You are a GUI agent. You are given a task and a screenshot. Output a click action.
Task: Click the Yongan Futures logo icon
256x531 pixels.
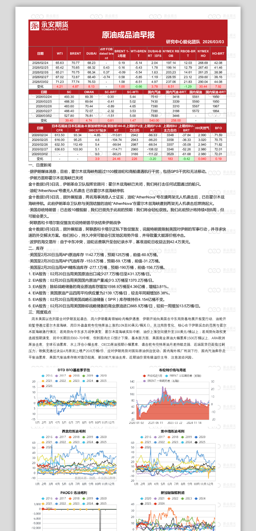pyautogui.click(x=35, y=26)
